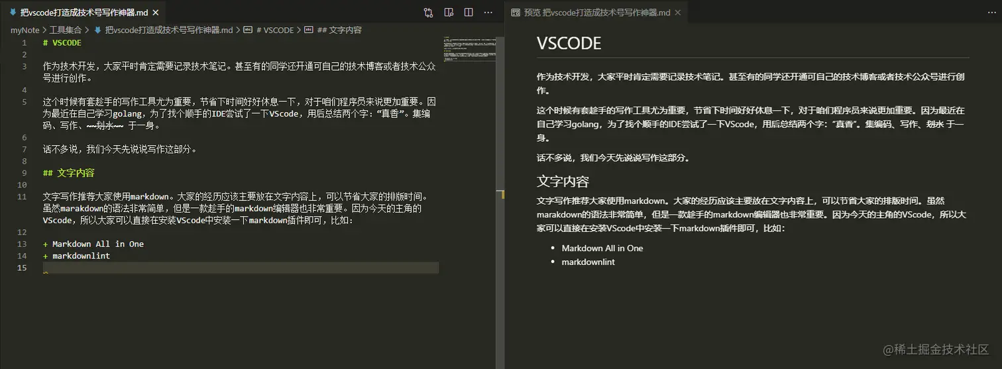Screen dimensions: 1002x369
Task: Split the editor with the split icon
Action: (469, 12)
